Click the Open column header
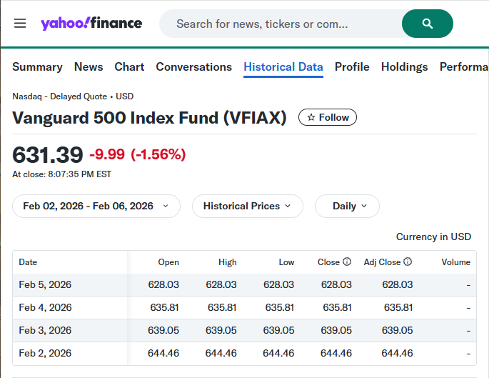The height and width of the screenshot is (378, 489). (x=168, y=262)
